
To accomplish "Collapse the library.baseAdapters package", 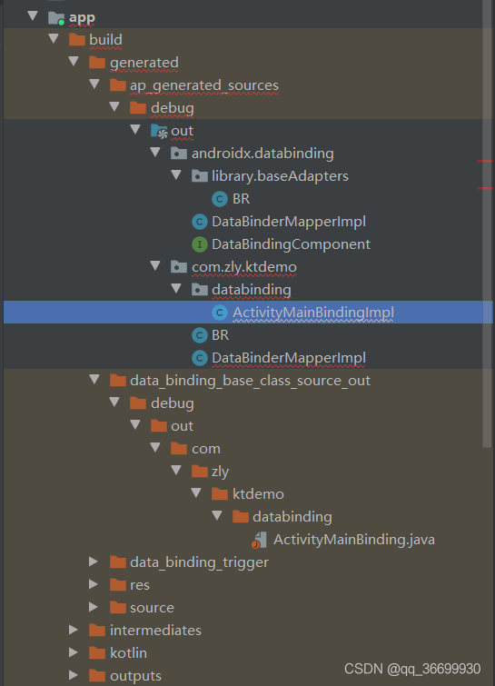I will coord(176,175).
